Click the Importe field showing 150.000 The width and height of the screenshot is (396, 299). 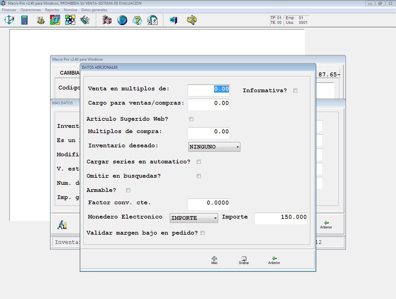click(x=281, y=217)
